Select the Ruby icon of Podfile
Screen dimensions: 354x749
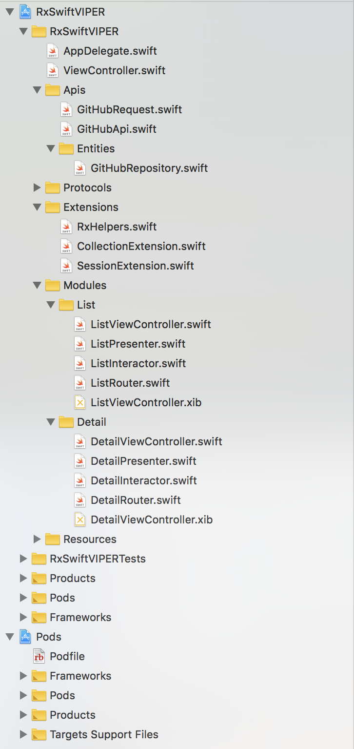[x=39, y=656]
